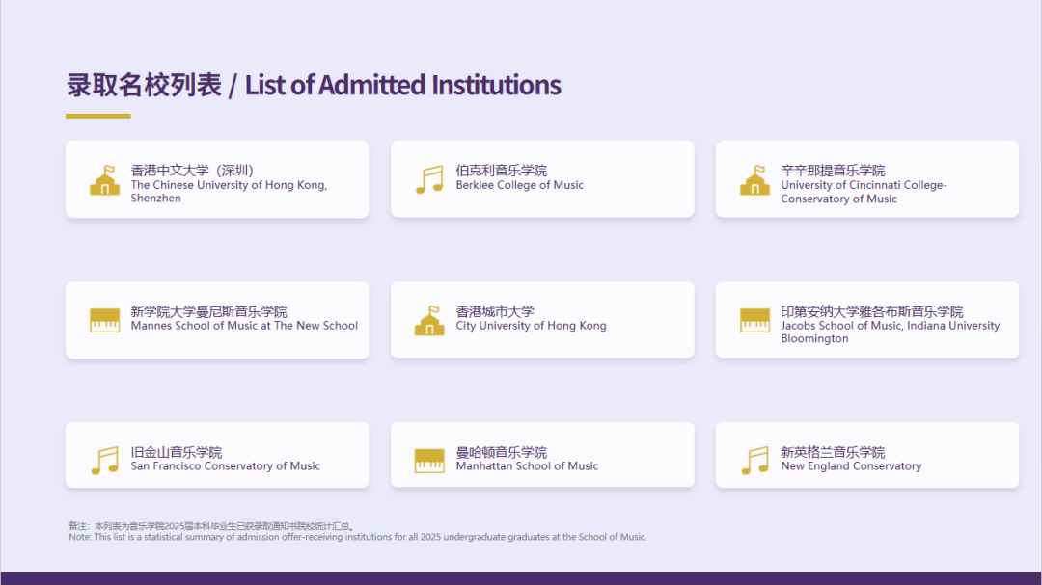Click 'Jacobs School of Music, Indiana University Bloomington'
This screenshot has height=585, width=1042.
[891, 332]
